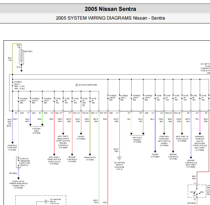This screenshot has height=205, width=210.
Task: Click the OFF/1ST/2ND switch symbol
Action: (197, 191)
